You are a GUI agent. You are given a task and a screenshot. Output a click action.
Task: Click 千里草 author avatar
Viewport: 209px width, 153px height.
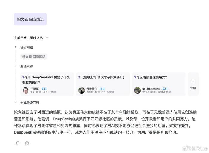26,90
